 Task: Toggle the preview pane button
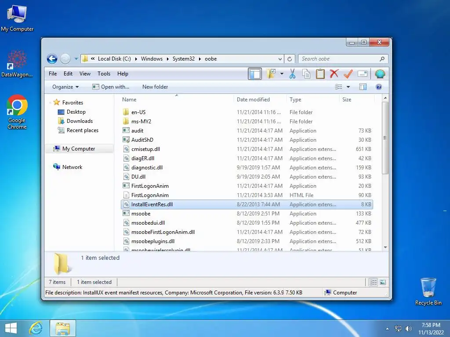[x=363, y=87]
